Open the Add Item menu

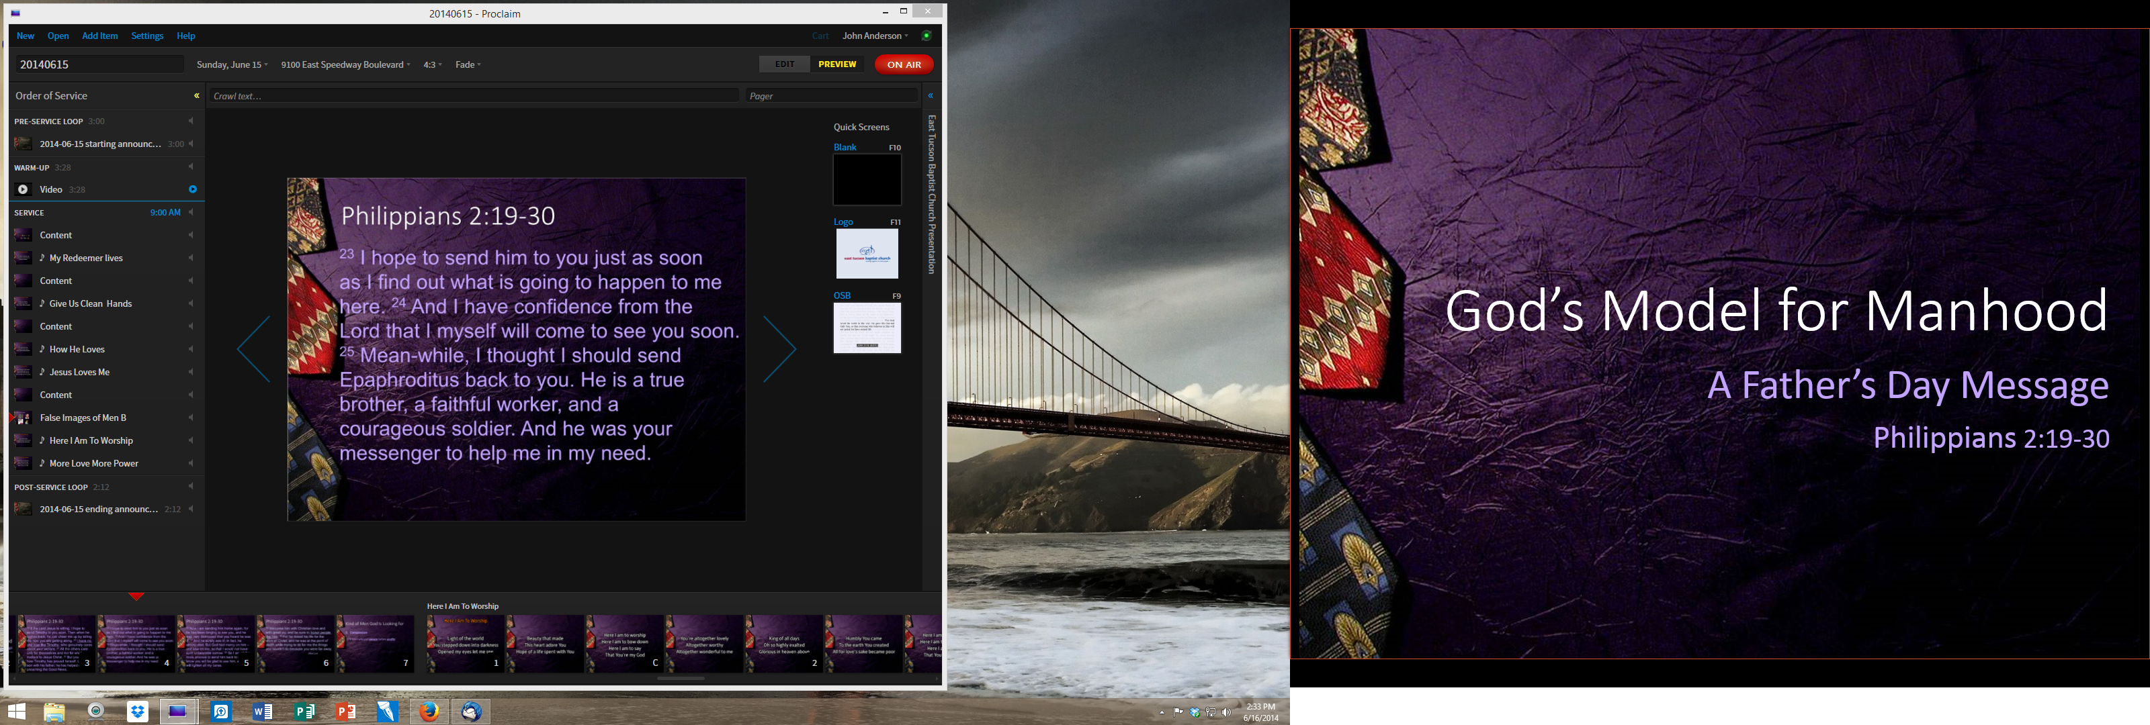coord(99,36)
